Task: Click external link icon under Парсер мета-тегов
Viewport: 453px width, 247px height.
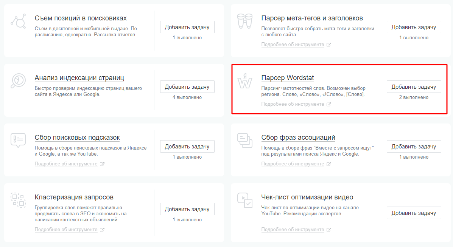Action: tap(329, 45)
